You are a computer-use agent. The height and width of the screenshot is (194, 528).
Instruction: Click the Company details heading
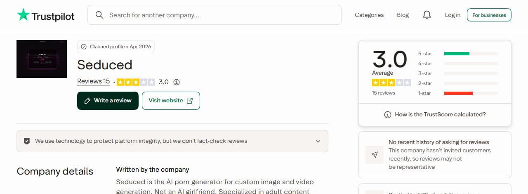point(55,171)
